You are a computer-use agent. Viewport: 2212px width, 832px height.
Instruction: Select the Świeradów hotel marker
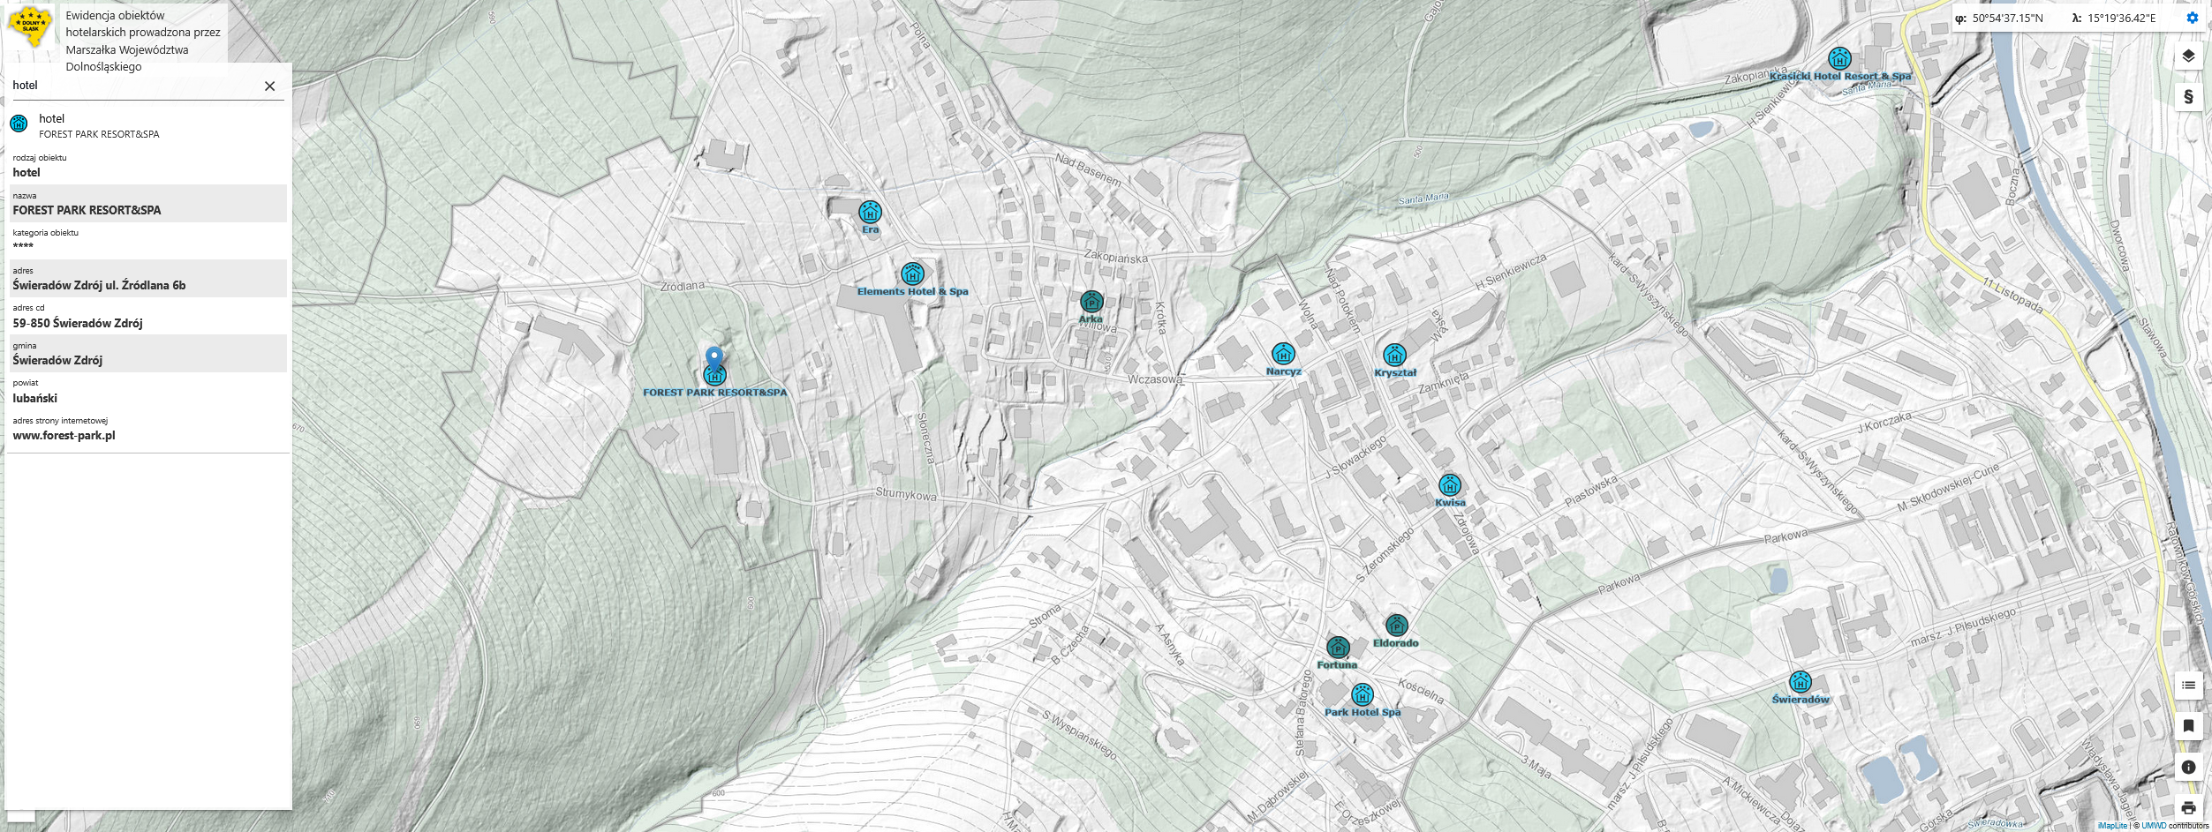(x=1800, y=682)
